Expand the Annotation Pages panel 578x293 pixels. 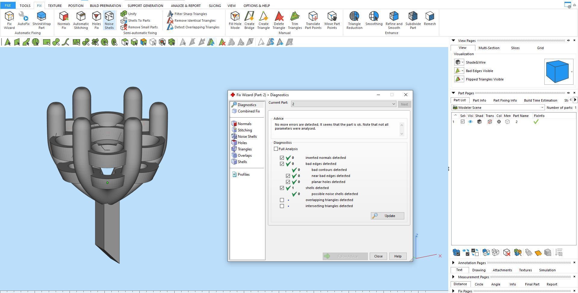pyautogui.click(x=453, y=263)
